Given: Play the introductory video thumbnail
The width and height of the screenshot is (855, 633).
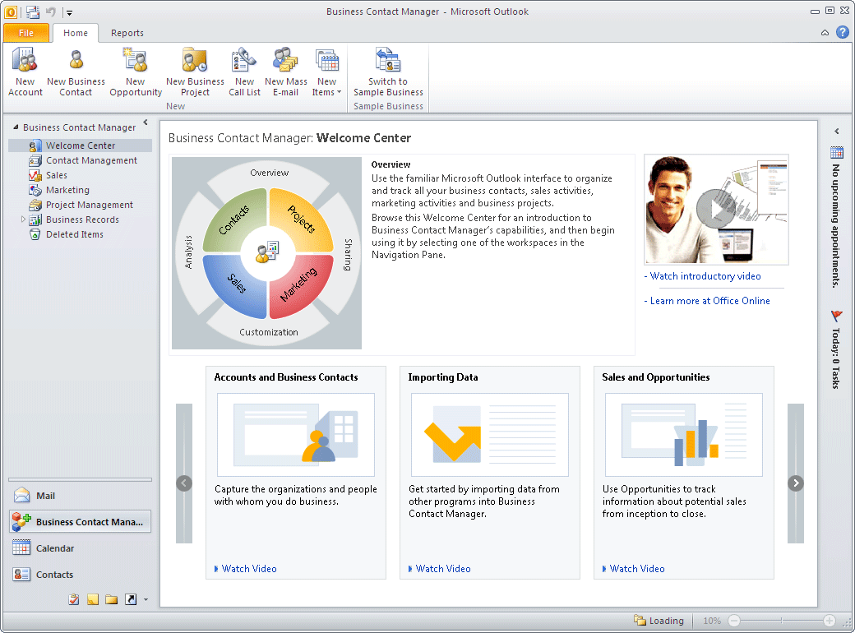Looking at the screenshot, I should (716, 210).
